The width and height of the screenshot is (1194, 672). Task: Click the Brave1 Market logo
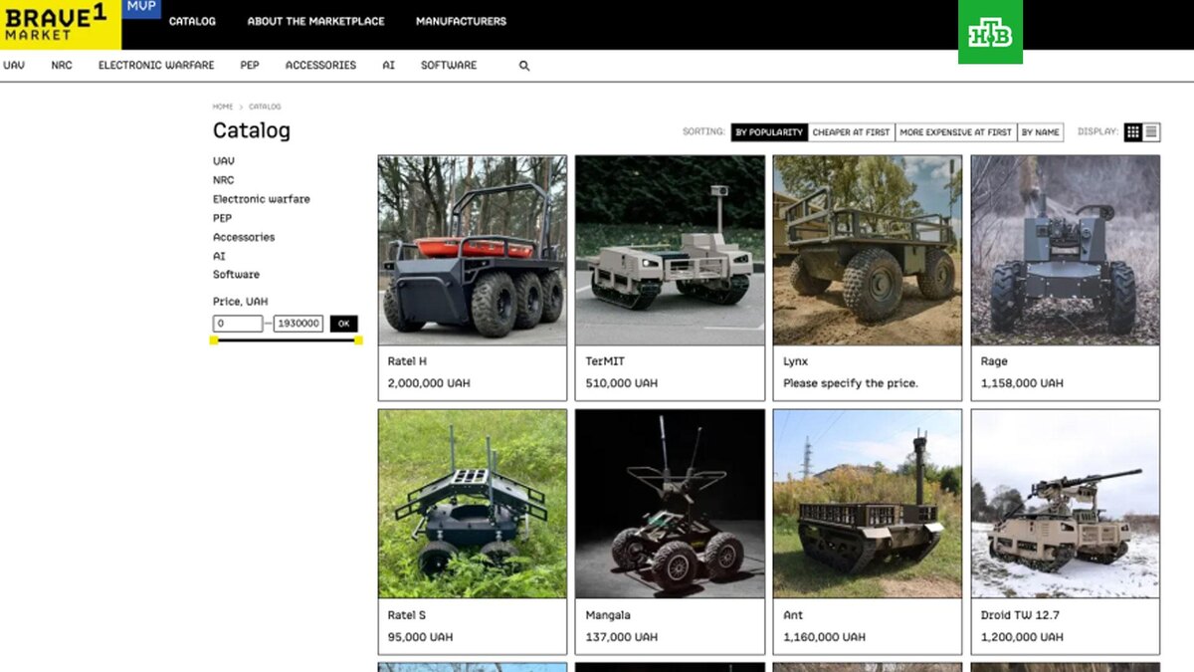(x=60, y=24)
